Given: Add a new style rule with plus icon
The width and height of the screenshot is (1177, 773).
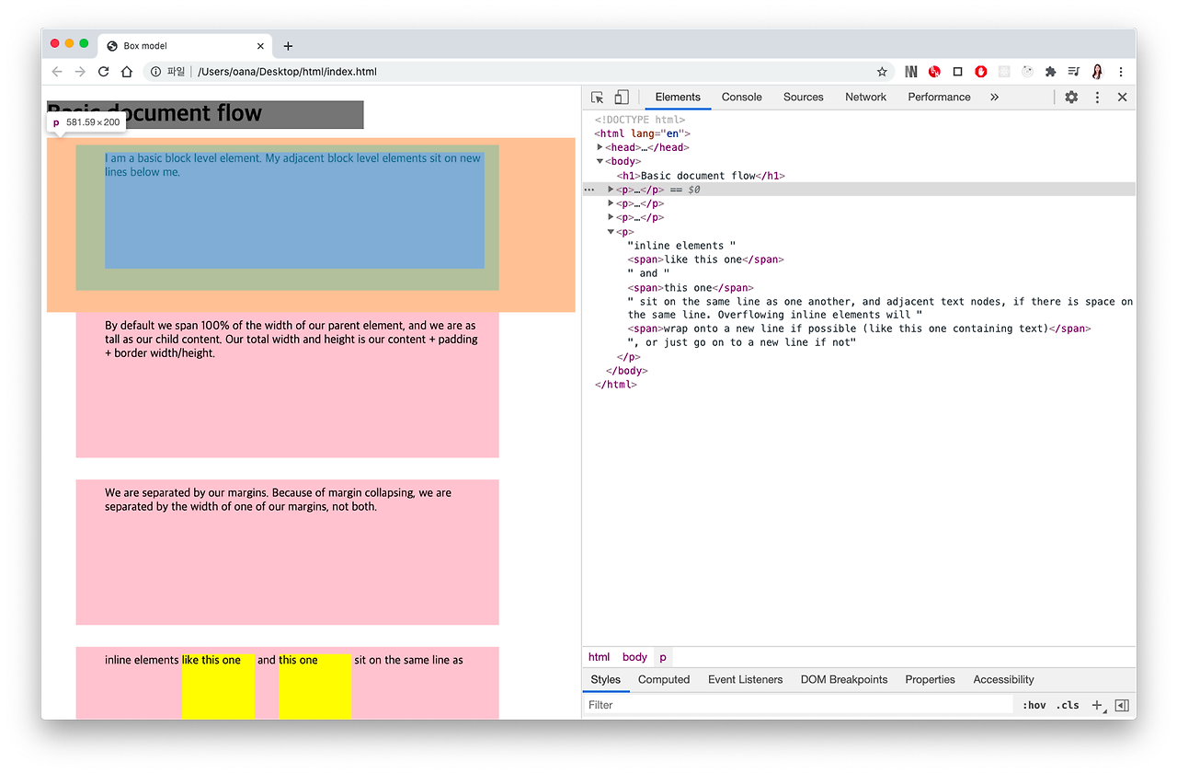Looking at the screenshot, I should click(1096, 706).
